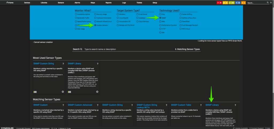Open the green Up sensors counter
Screen dimensions: 274x129
click(x=231, y=3)
